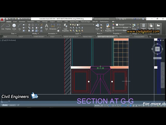Expand the Draw panel
This screenshot has width=166, height=125.
[14, 34]
